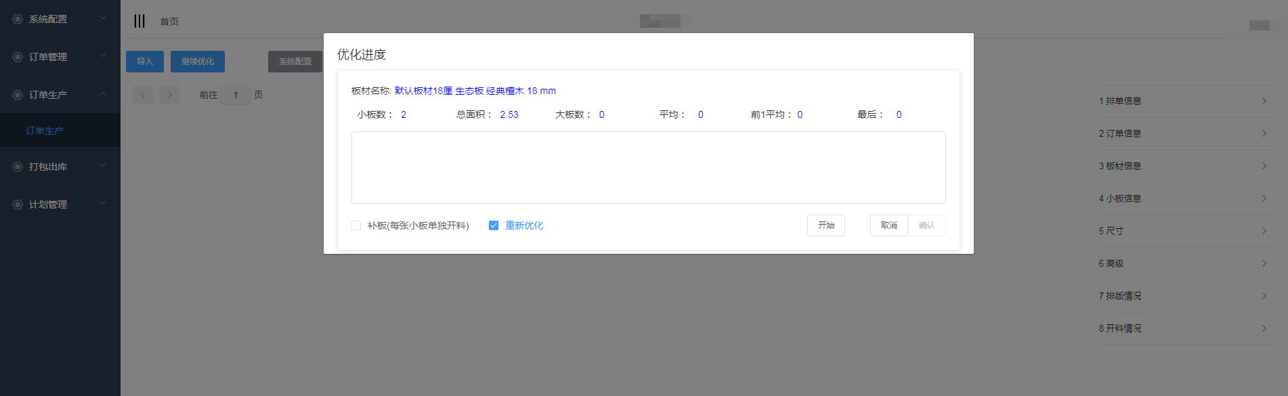Collapse the 订单生产 menu chevron
Screen dimensions: 1288x396
coord(103,94)
